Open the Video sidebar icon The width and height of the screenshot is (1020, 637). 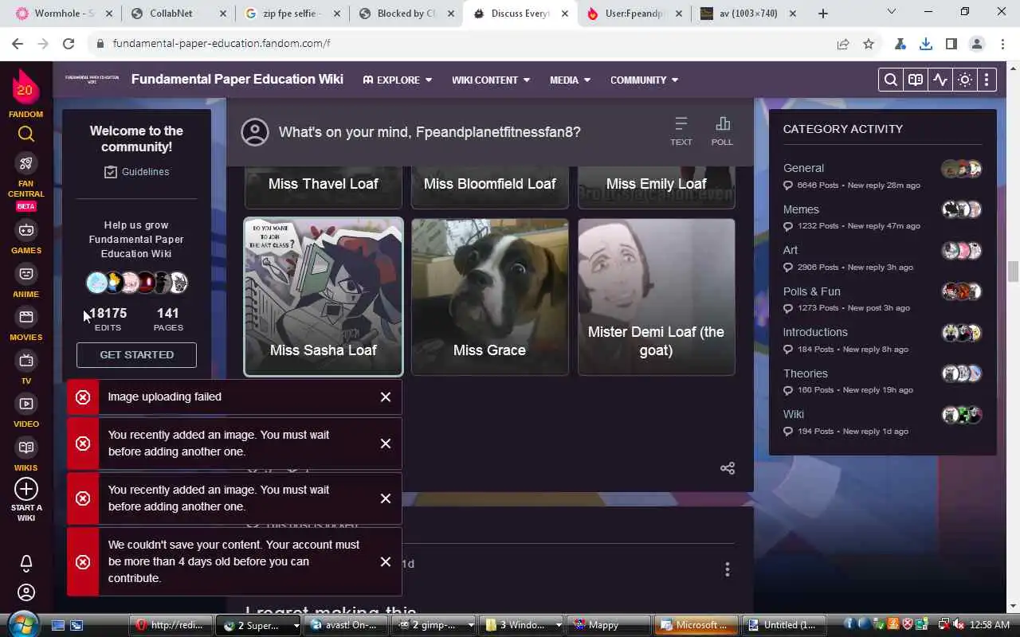pyautogui.click(x=26, y=404)
